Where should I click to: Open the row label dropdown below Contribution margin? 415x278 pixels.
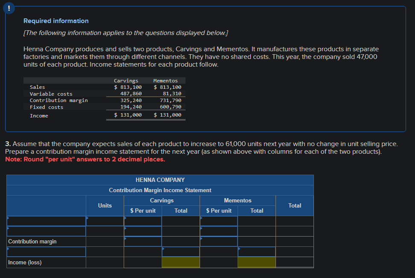[46, 252]
